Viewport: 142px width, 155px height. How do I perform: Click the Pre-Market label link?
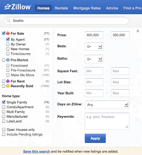click(x=19, y=60)
